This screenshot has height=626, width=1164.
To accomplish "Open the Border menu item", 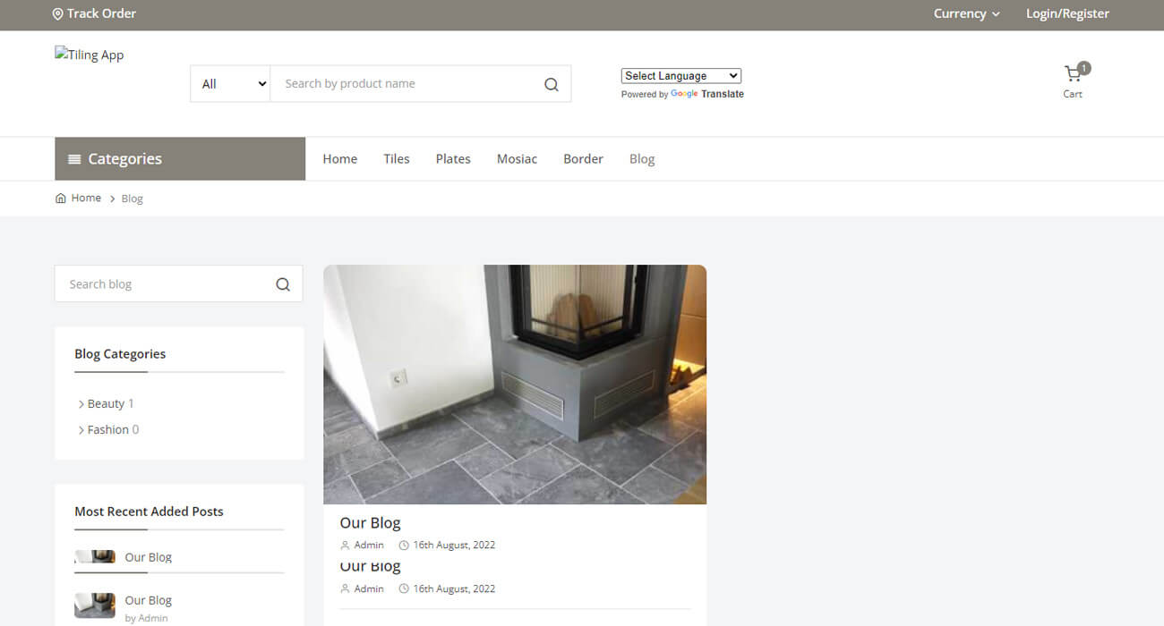I will 584,159.
